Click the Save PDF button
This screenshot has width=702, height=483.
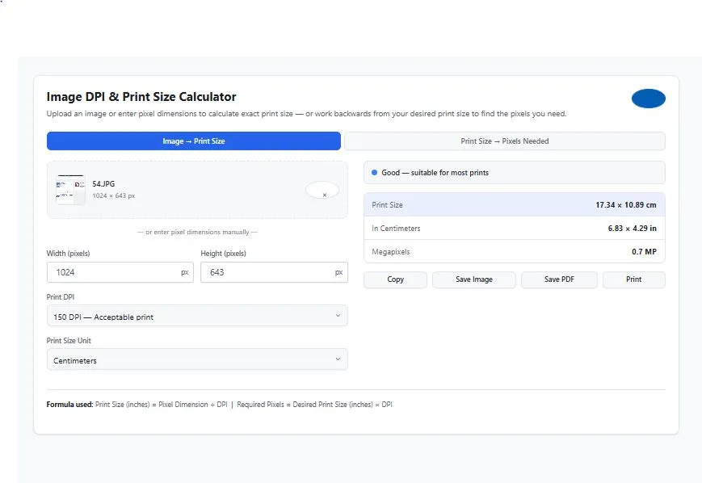tap(559, 279)
